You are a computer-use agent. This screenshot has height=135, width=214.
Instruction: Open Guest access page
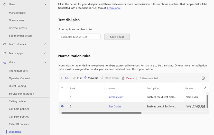(x=16, y=20)
